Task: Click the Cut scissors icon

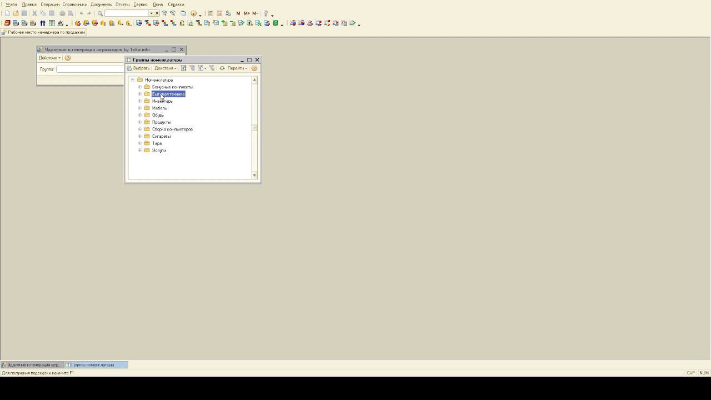Action: pyautogui.click(x=34, y=13)
